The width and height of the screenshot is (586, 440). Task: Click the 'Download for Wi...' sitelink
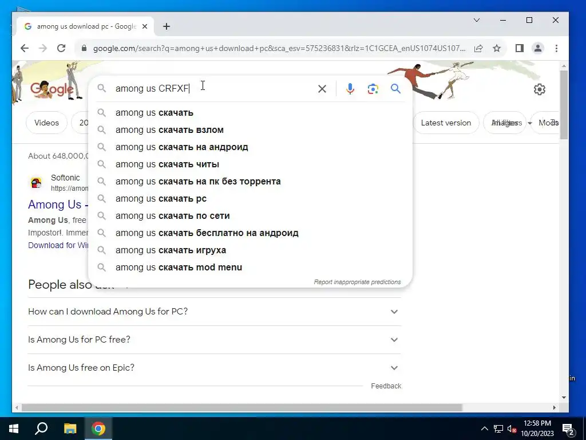coord(58,245)
